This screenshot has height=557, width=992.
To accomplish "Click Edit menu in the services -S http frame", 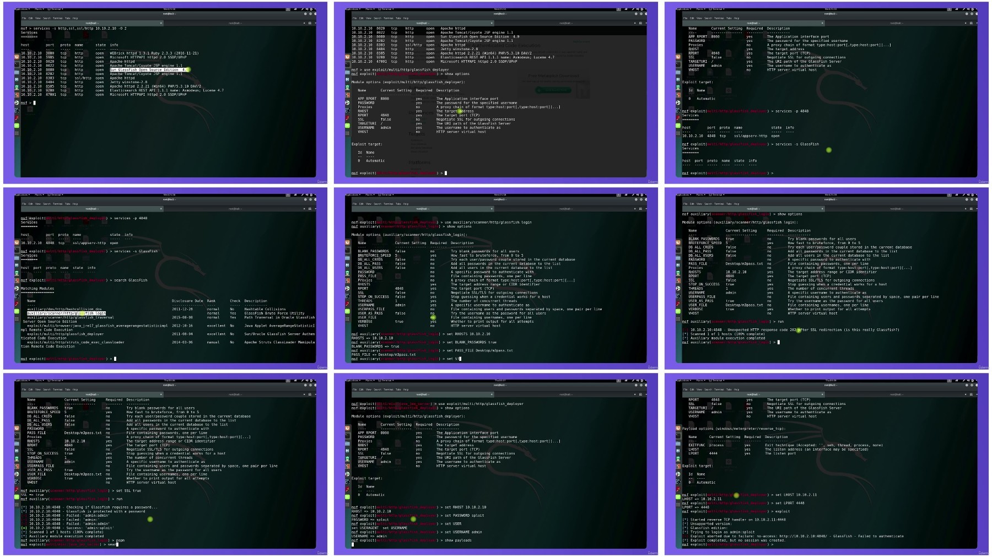I will (31, 18).
